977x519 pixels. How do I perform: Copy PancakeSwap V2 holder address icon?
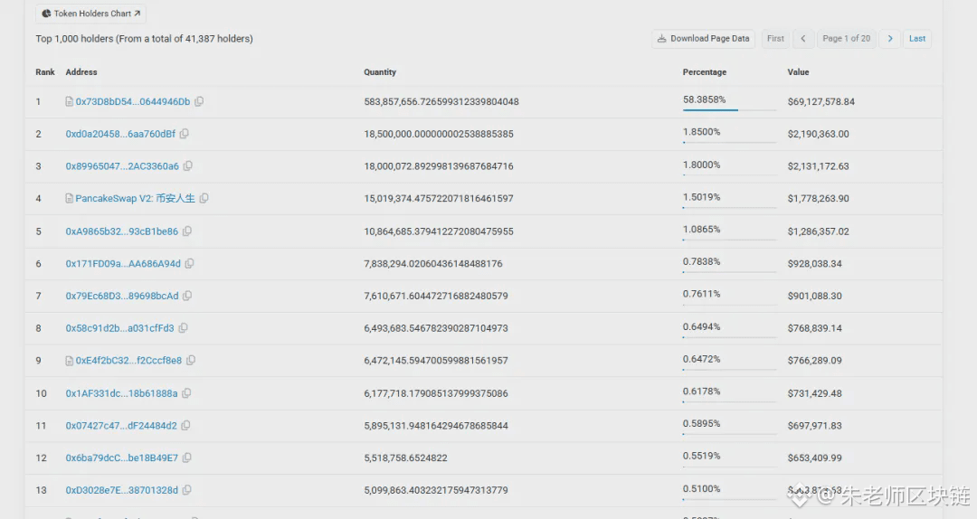click(204, 199)
